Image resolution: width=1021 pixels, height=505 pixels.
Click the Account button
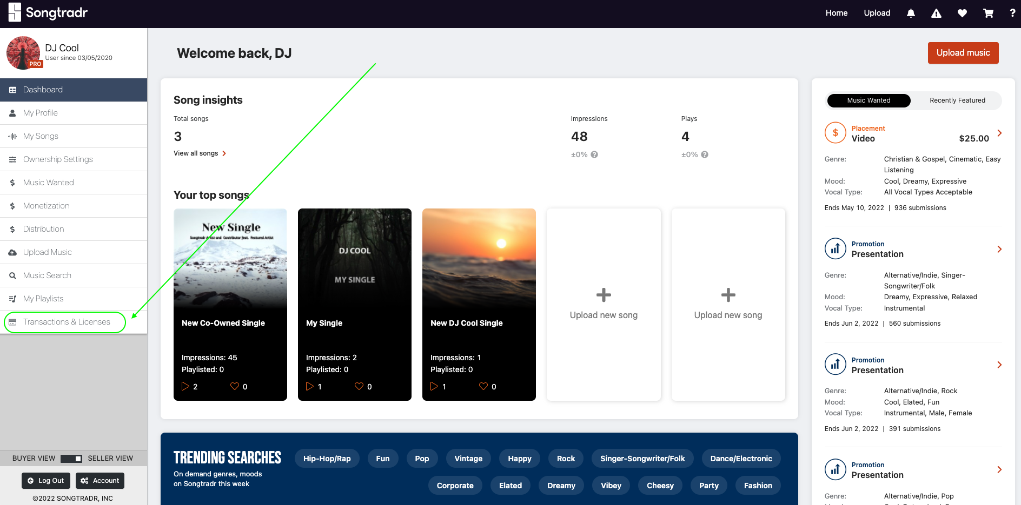point(100,481)
